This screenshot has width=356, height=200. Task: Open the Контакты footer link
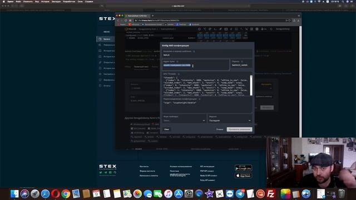pyautogui.click(x=144, y=167)
